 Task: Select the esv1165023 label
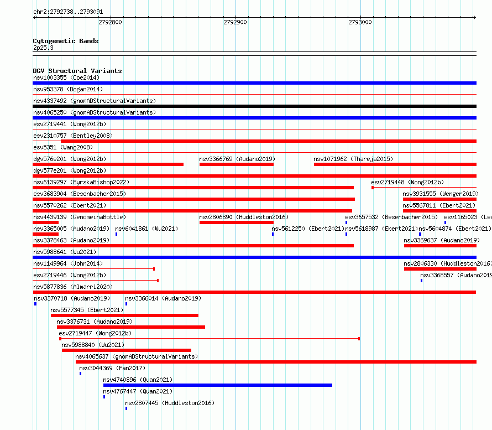[x=468, y=217]
